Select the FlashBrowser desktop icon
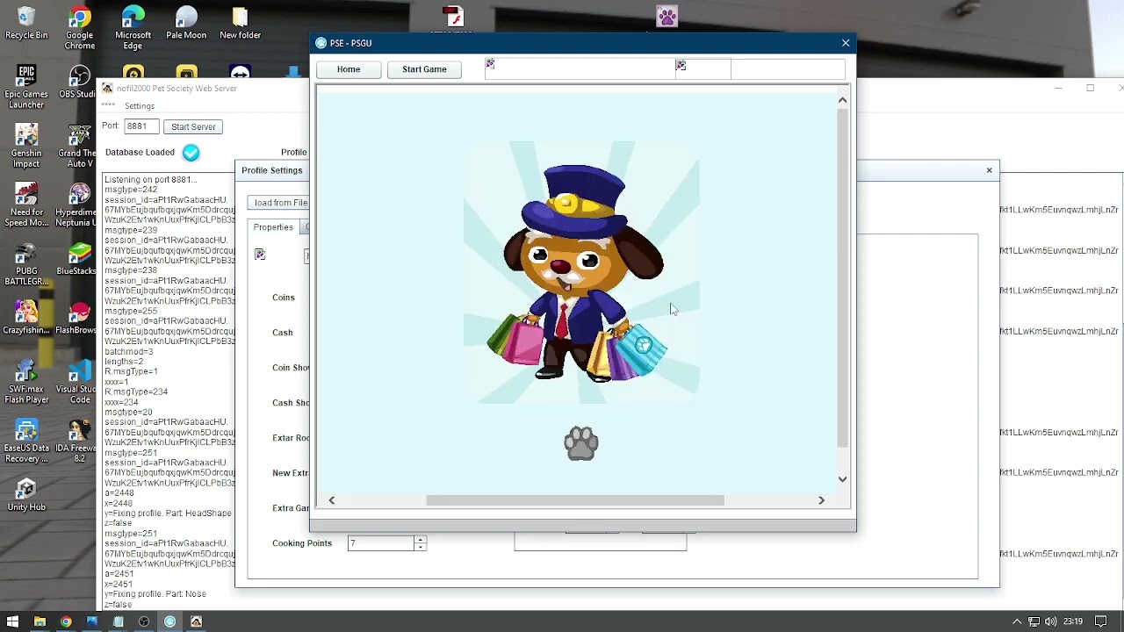This screenshot has width=1124, height=632. pos(80,318)
